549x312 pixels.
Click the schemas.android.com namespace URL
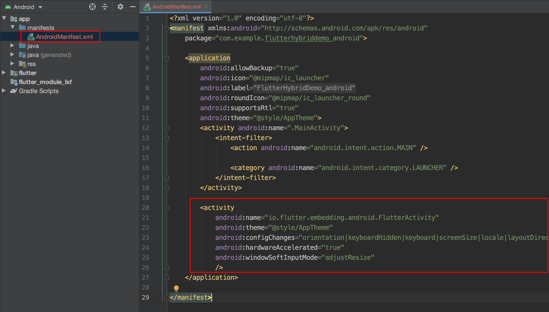point(344,28)
